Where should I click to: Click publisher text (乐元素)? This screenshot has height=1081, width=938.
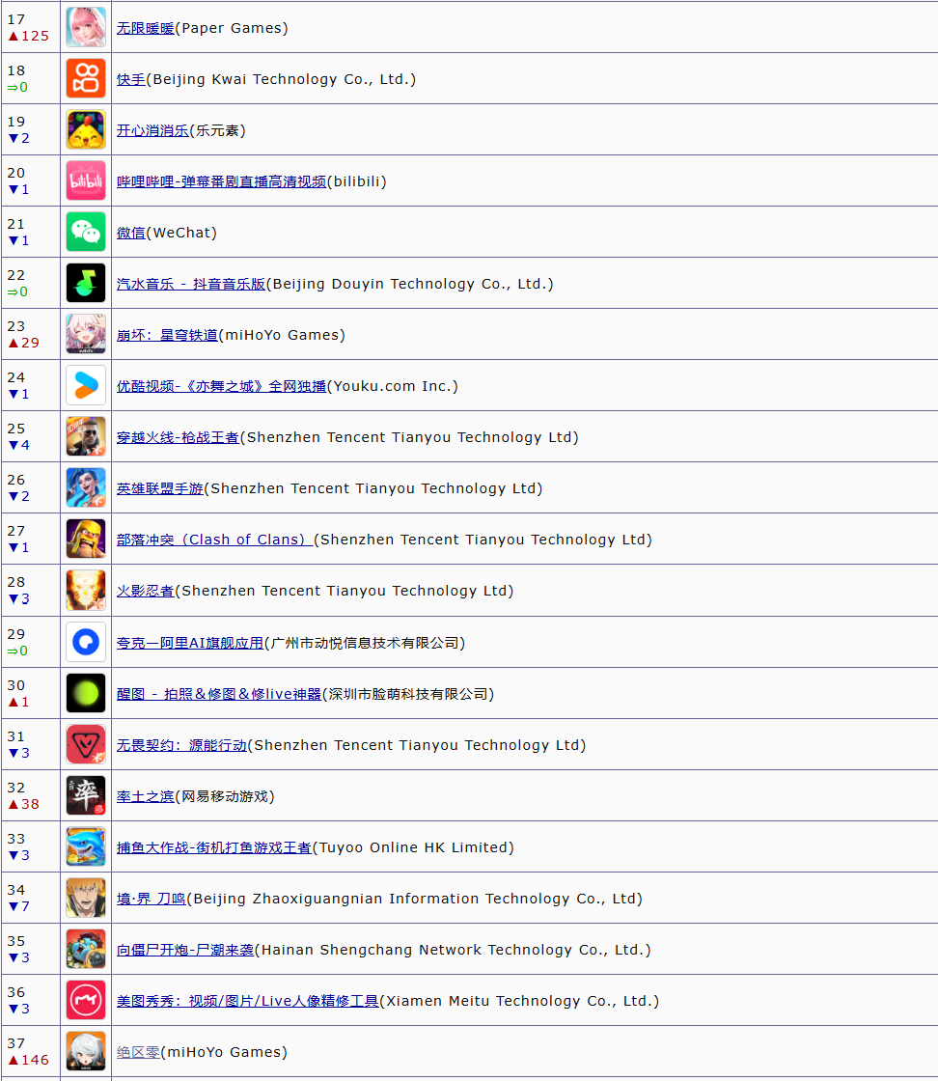(218, 130)
